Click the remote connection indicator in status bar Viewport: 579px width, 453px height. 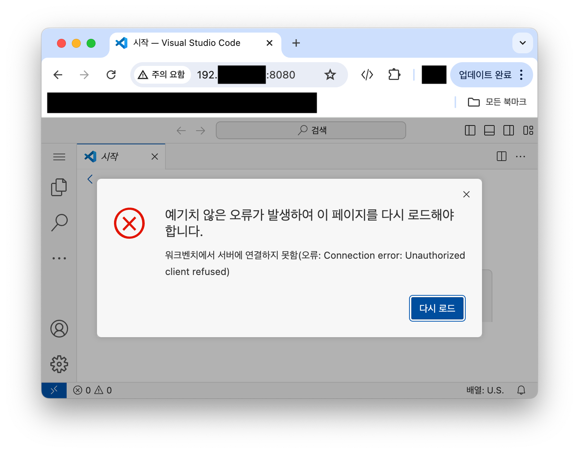[54, 390]
